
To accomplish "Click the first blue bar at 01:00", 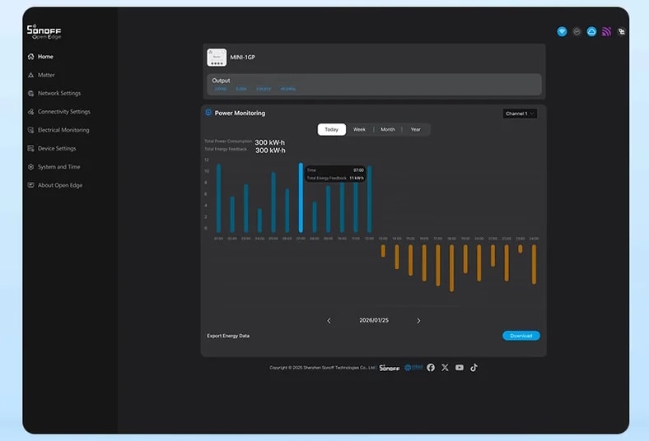I will (218, 198).
